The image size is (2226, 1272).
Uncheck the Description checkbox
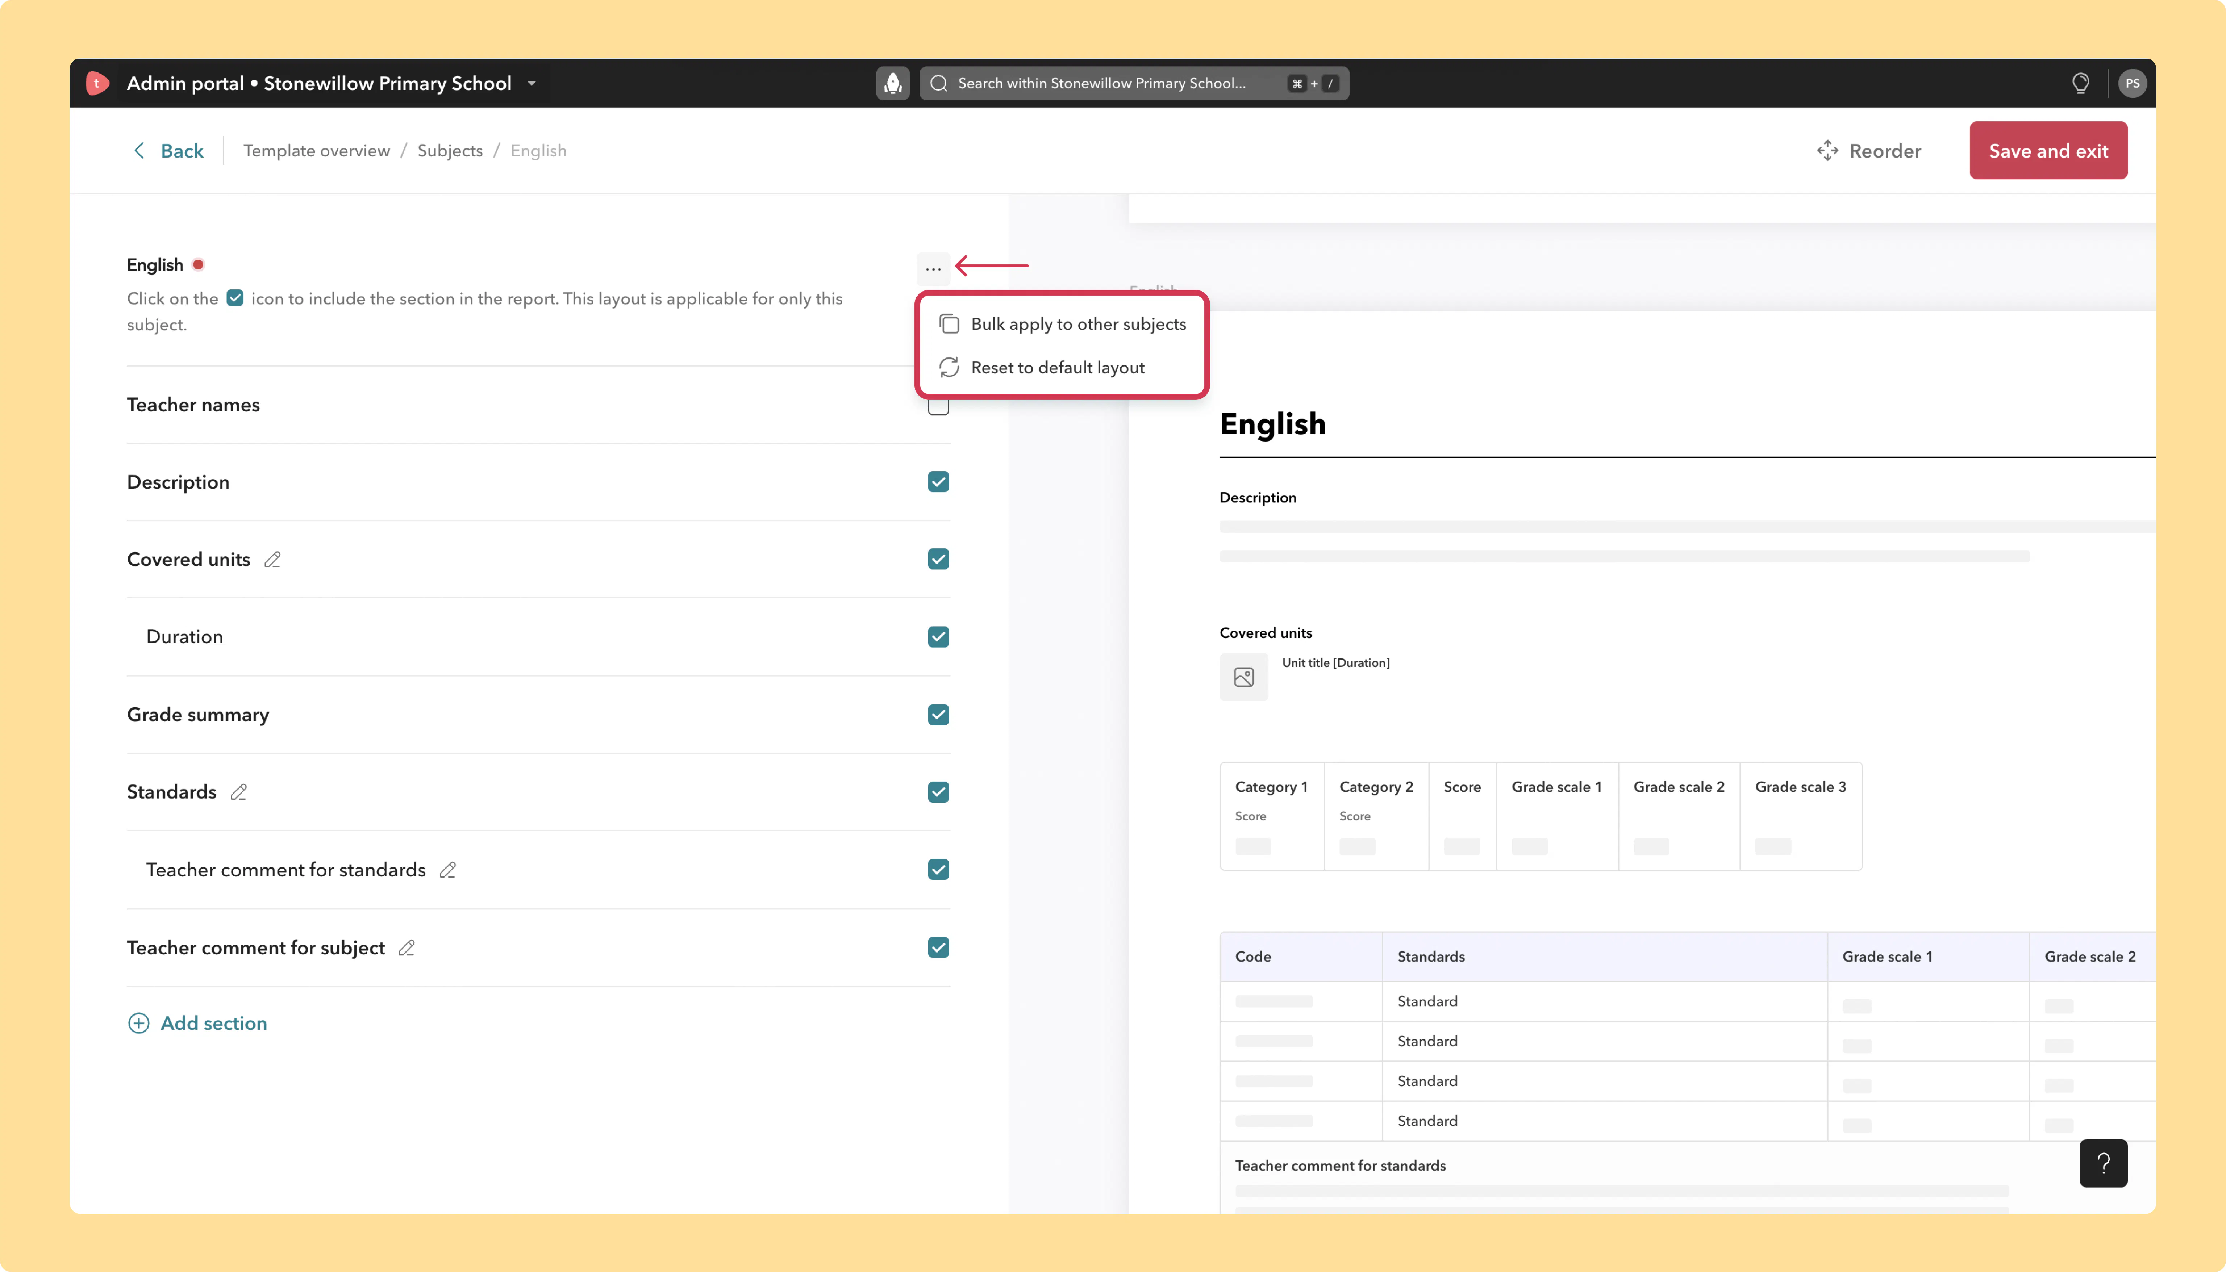point(938,481)
